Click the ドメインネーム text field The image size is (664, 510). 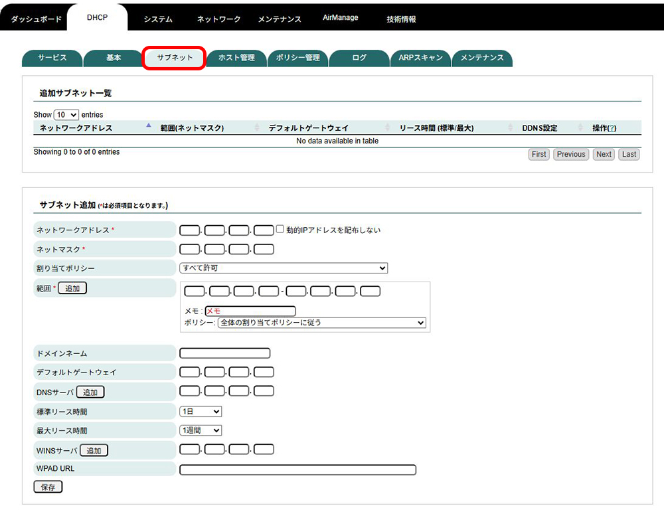(225, 353)
